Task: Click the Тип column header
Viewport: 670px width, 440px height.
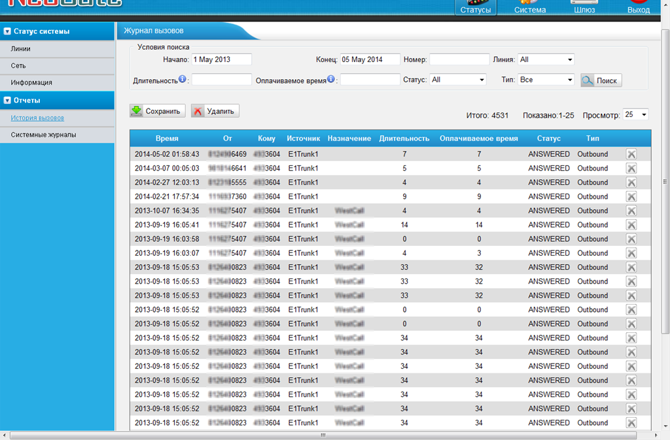Action: pos(592,138)
